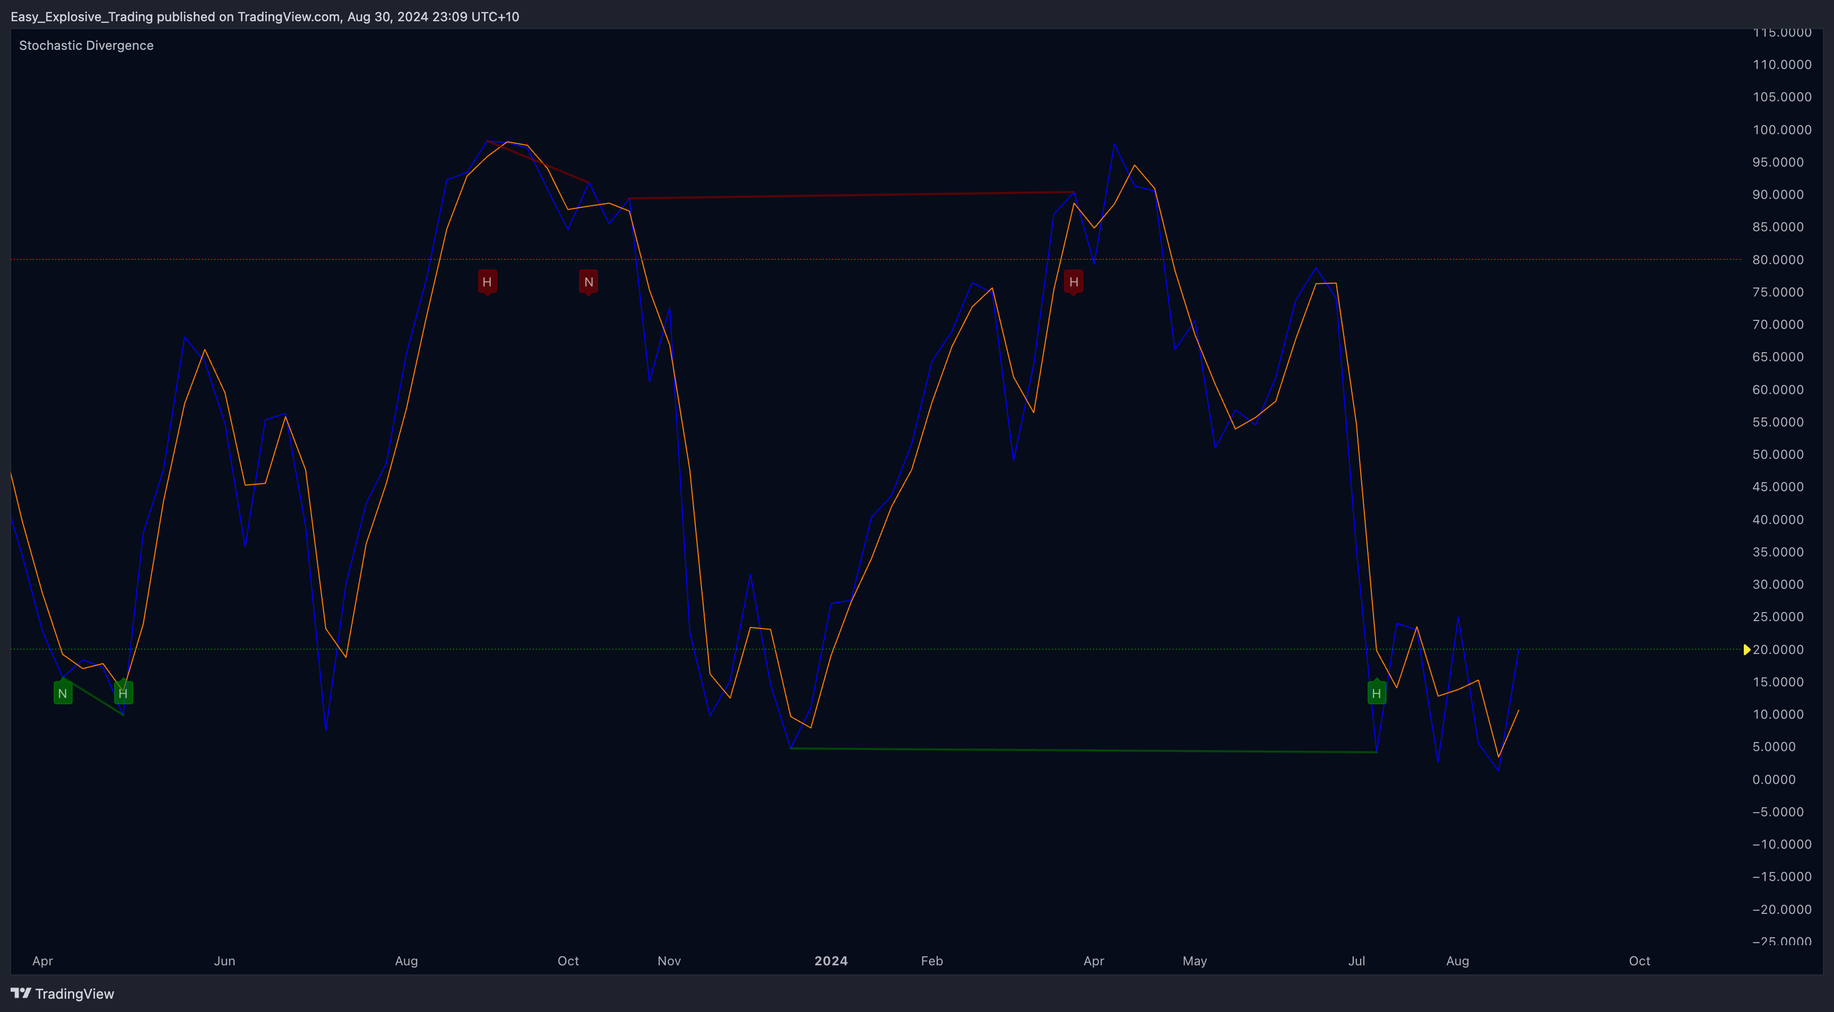Click the 80.0000 overbought level label
Screen dimensions: 1834x1012
pos(1778,260)
